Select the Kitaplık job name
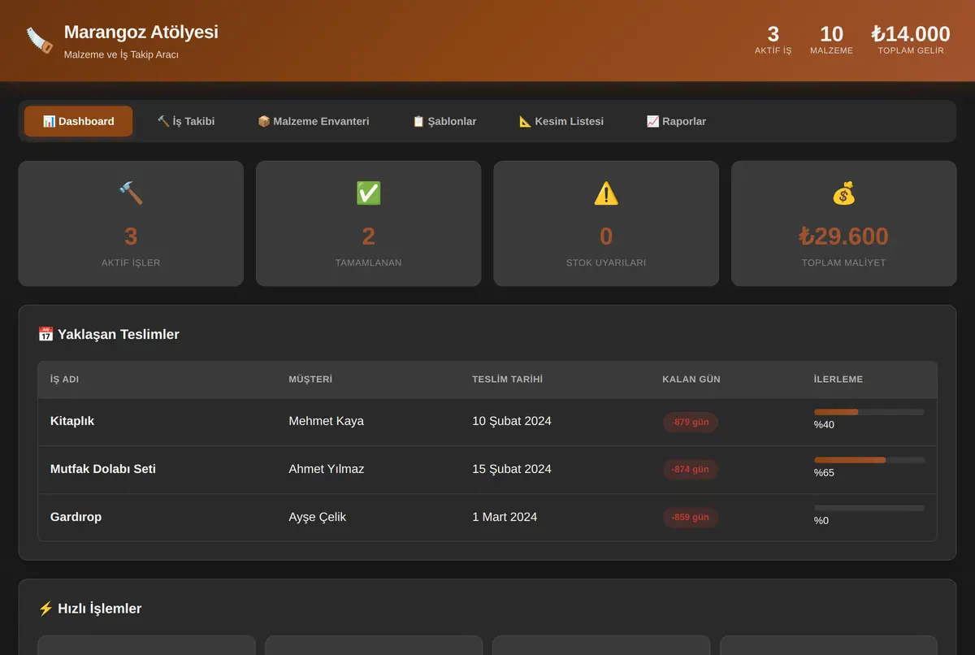 (72, 421)
